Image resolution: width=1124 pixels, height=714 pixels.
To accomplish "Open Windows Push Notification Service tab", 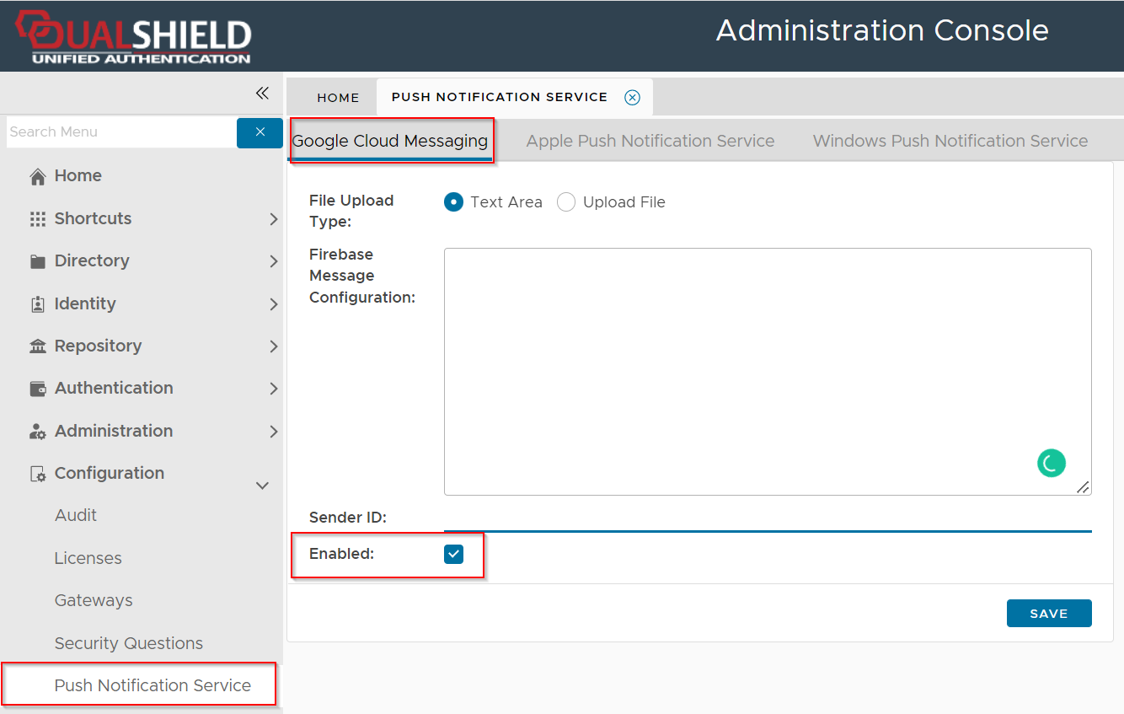I will pos(950,141).
